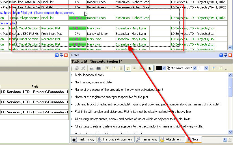Click the black text color swatch
The image size is (233, 145).
click(x=159, y=68)
